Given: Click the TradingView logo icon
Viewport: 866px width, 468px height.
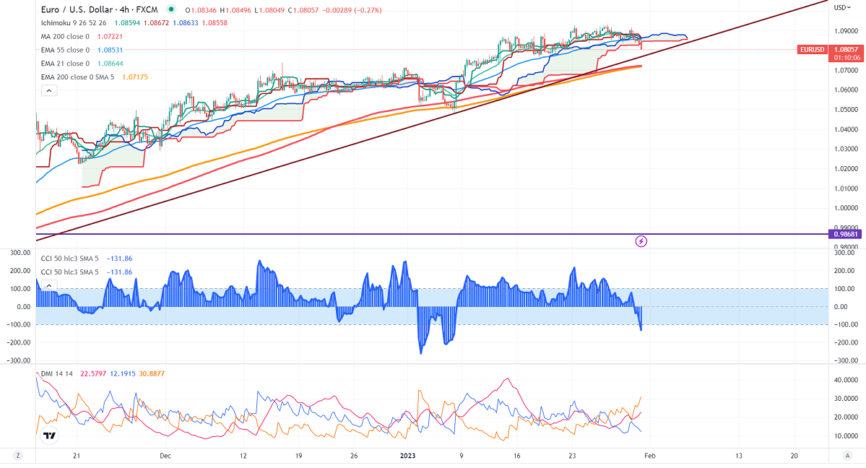Looking at the screenshot, I should tap(49, 435).
